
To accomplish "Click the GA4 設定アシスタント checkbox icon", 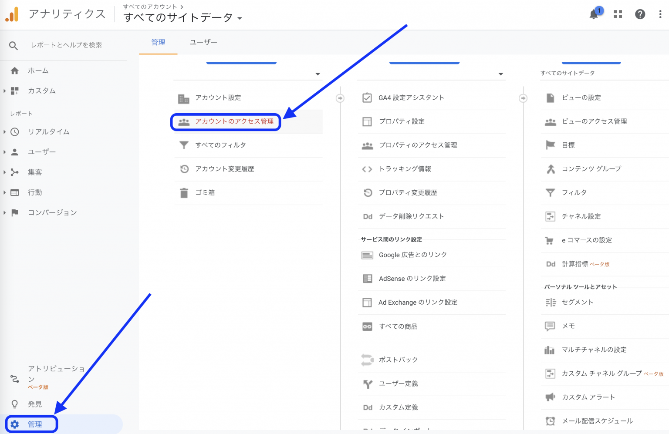I will click(367, 98).
